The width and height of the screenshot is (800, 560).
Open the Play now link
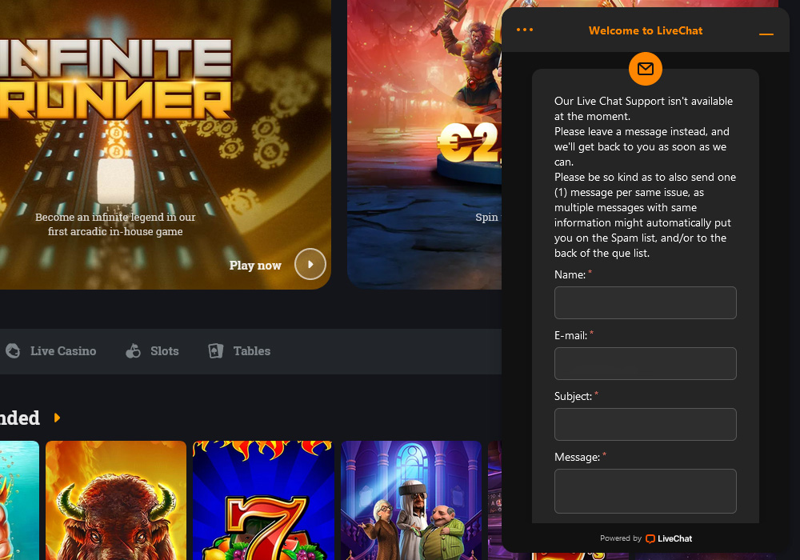pos(255,266)
